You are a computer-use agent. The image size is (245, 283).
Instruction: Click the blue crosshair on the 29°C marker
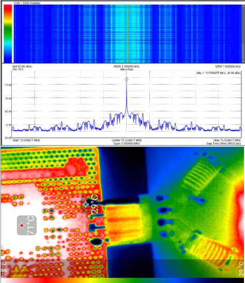(x=85, y=205)
